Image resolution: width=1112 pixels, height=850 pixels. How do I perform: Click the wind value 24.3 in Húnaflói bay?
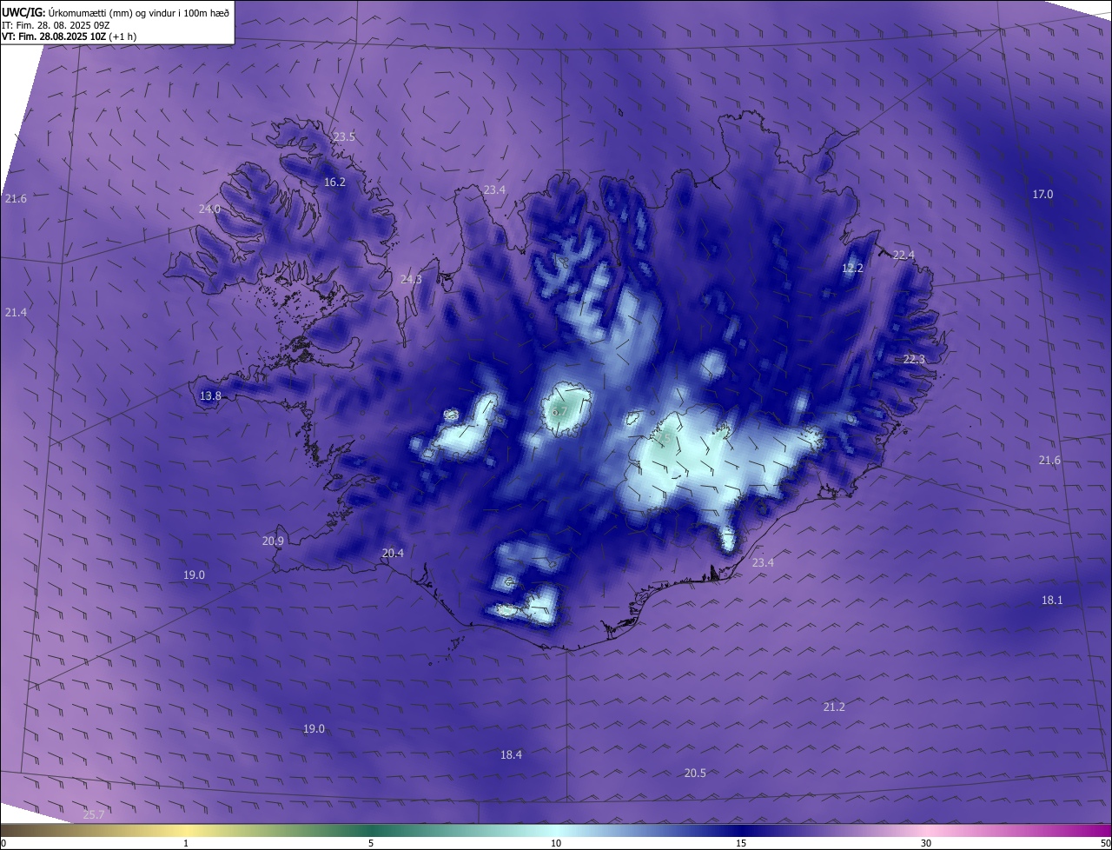[411, 280]
